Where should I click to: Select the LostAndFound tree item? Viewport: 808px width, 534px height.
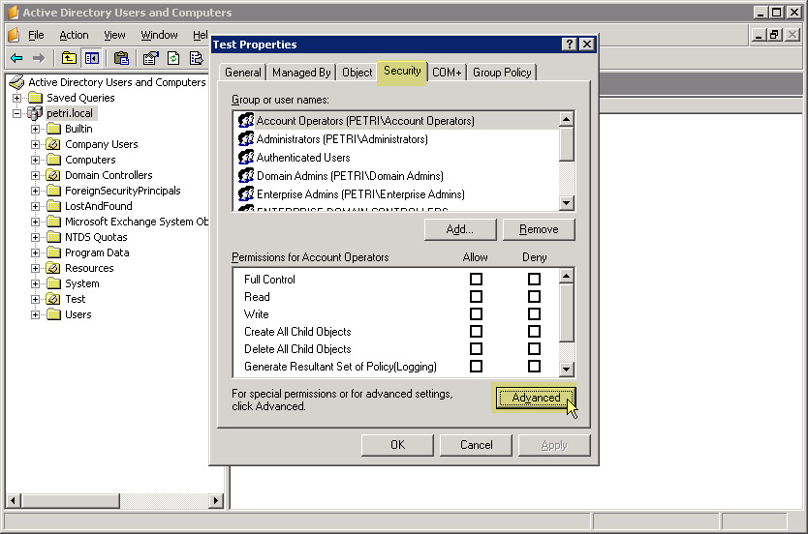tap(98, 206)
